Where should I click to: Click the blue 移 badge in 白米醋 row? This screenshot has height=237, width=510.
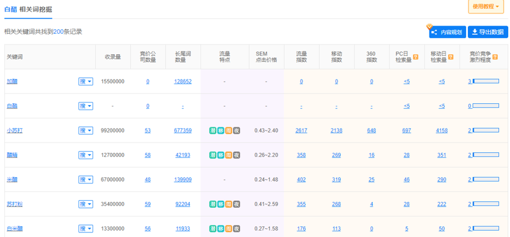221,229
